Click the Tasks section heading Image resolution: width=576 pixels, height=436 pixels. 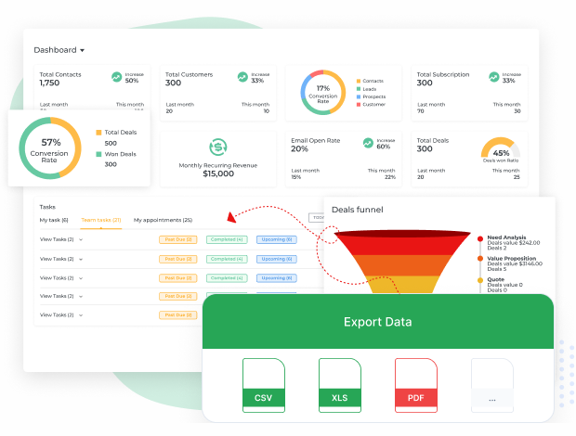pos(47,207)
